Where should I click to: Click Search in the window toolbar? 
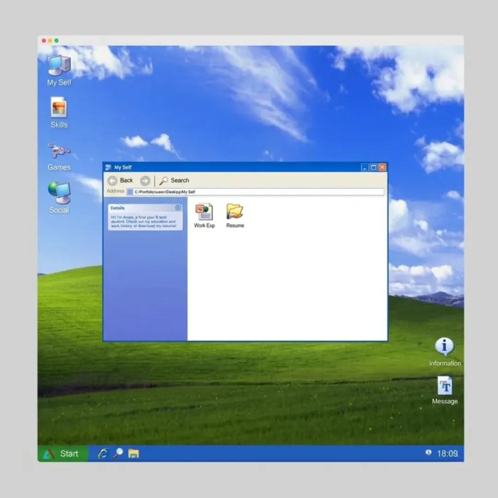pos(174,180)
